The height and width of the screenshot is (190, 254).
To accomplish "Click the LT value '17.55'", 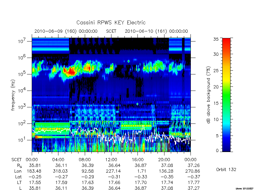I will click(35, 182).
